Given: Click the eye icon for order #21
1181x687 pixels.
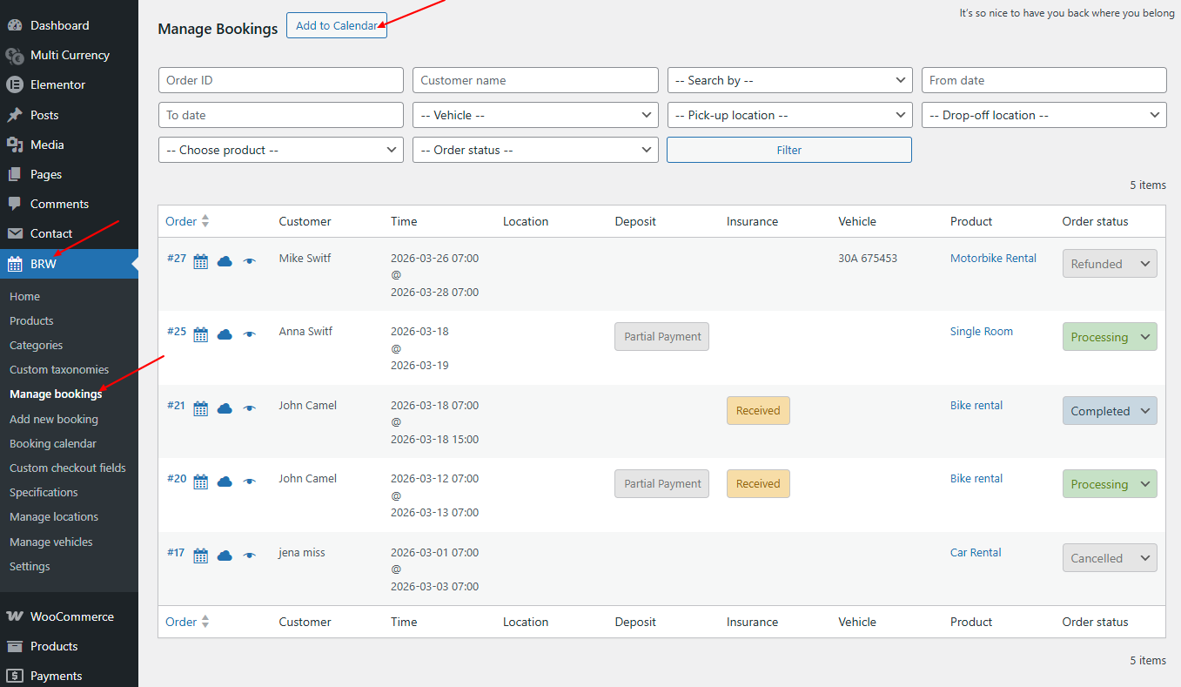Looking at the screenshot, I should 250,408.
